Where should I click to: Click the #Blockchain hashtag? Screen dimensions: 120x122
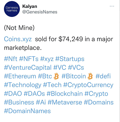pyautogui.click(x=65, y=94)
